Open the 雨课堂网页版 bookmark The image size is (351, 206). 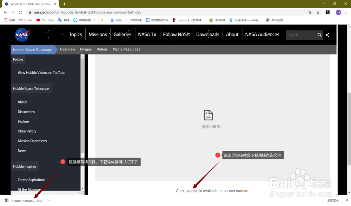pos(157,20)
